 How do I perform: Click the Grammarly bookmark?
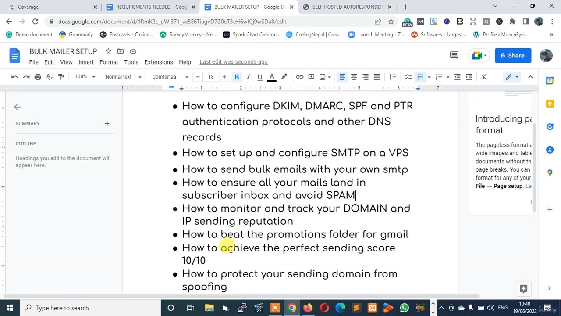(75, 34)
